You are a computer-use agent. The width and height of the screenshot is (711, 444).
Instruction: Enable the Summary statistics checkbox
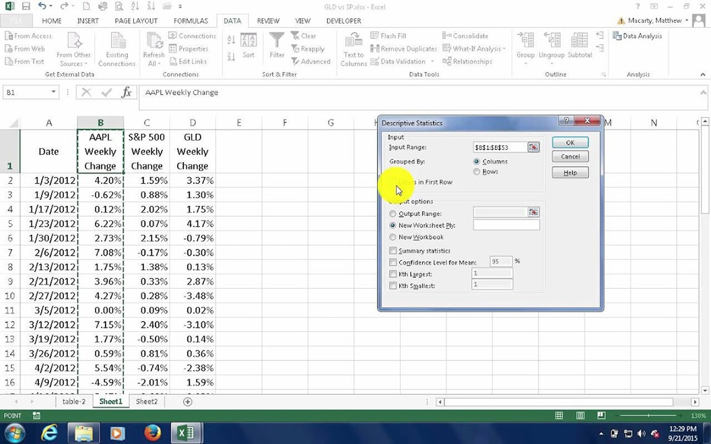393,250
